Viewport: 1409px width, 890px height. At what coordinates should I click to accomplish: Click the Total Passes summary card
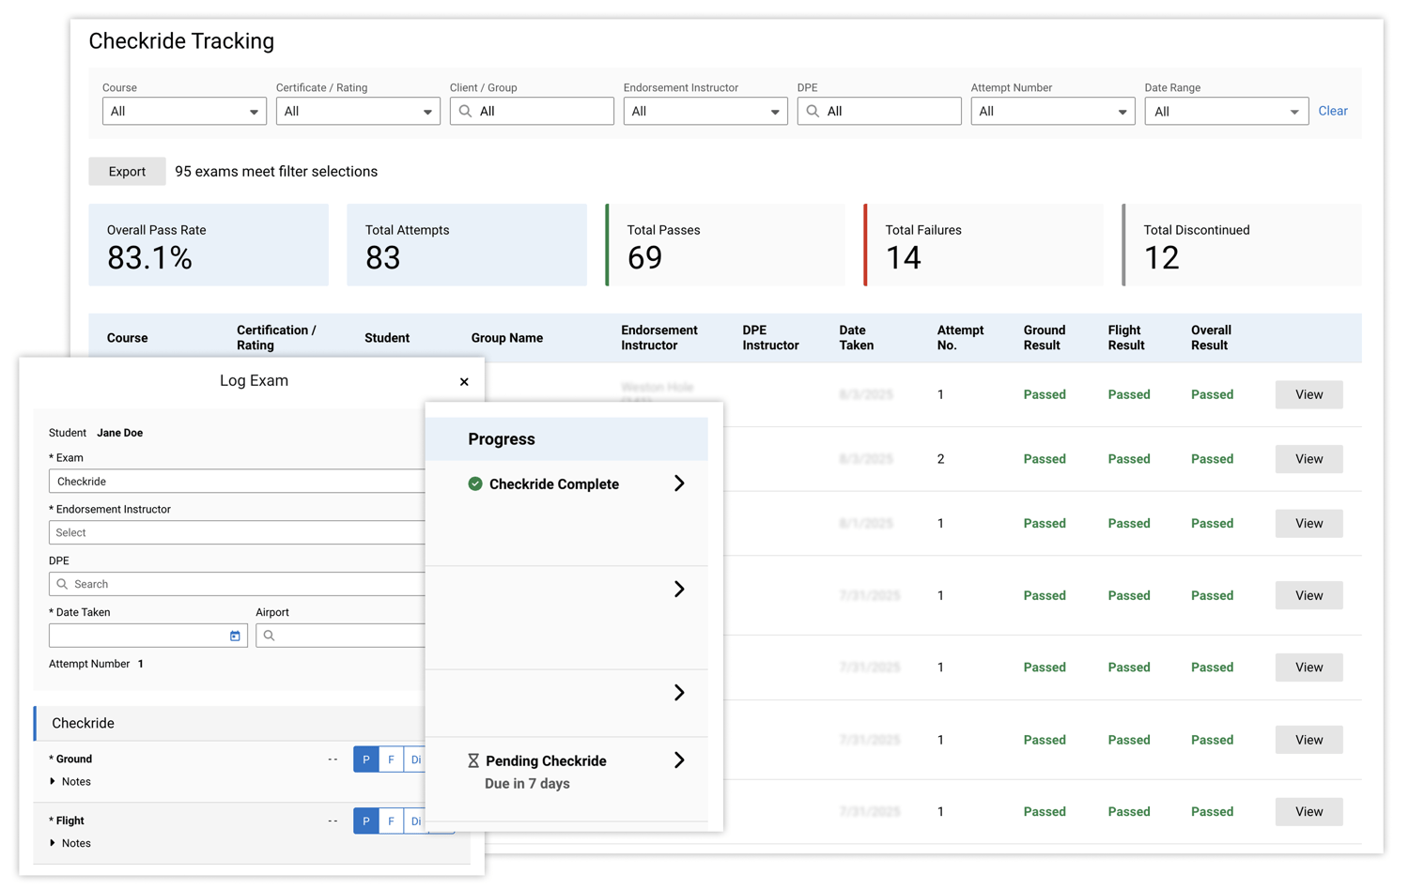click(724, 245)
